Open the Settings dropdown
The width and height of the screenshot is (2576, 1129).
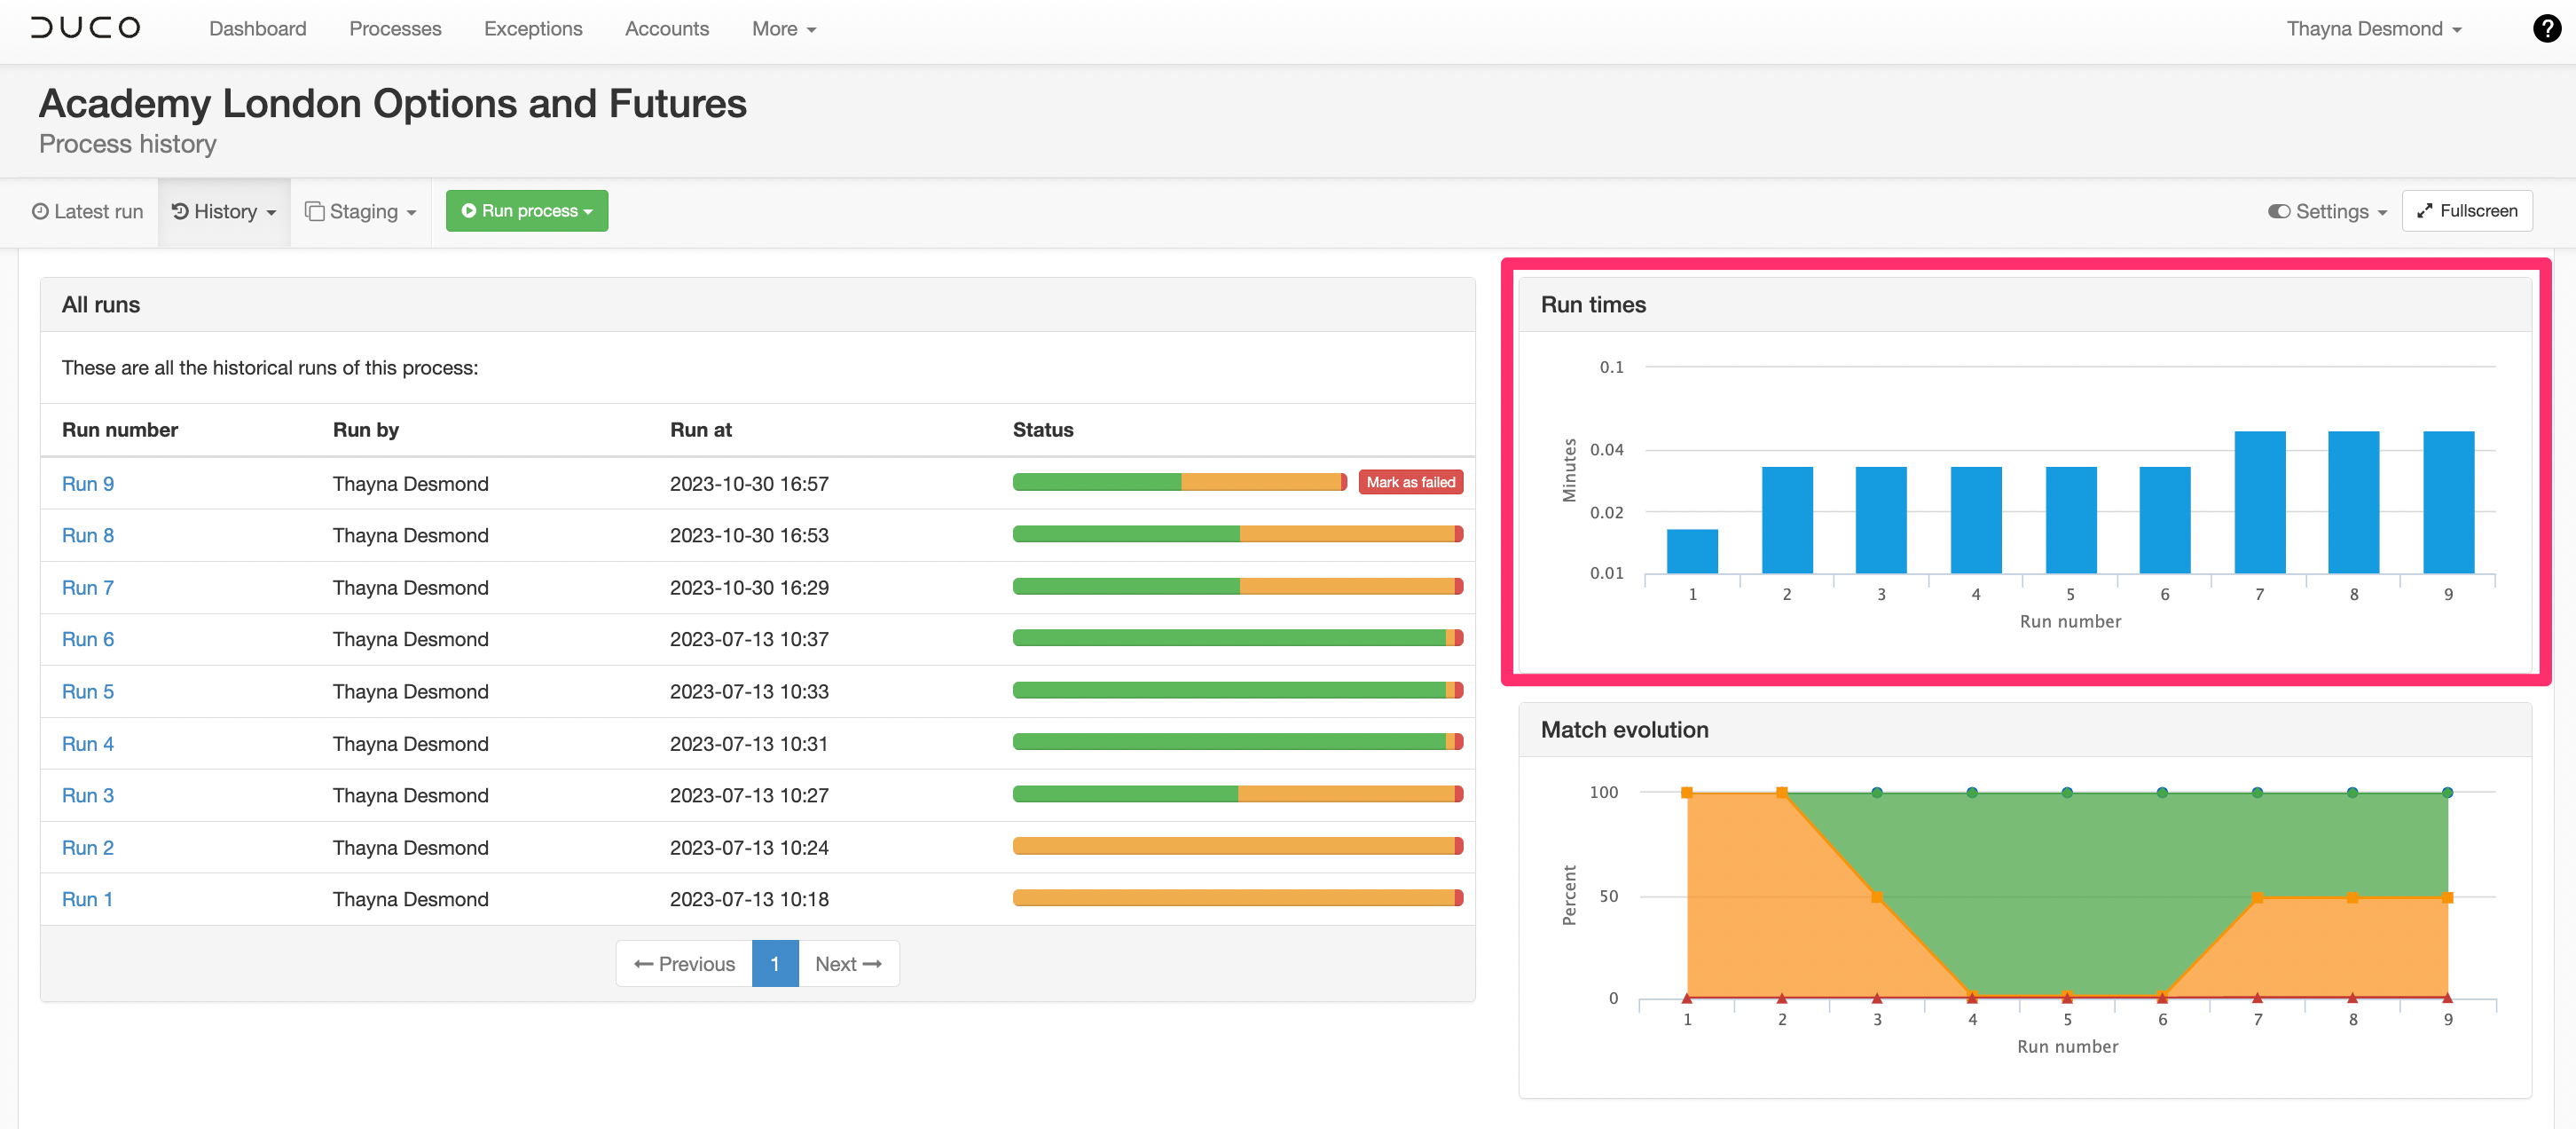pos(2327,211)
